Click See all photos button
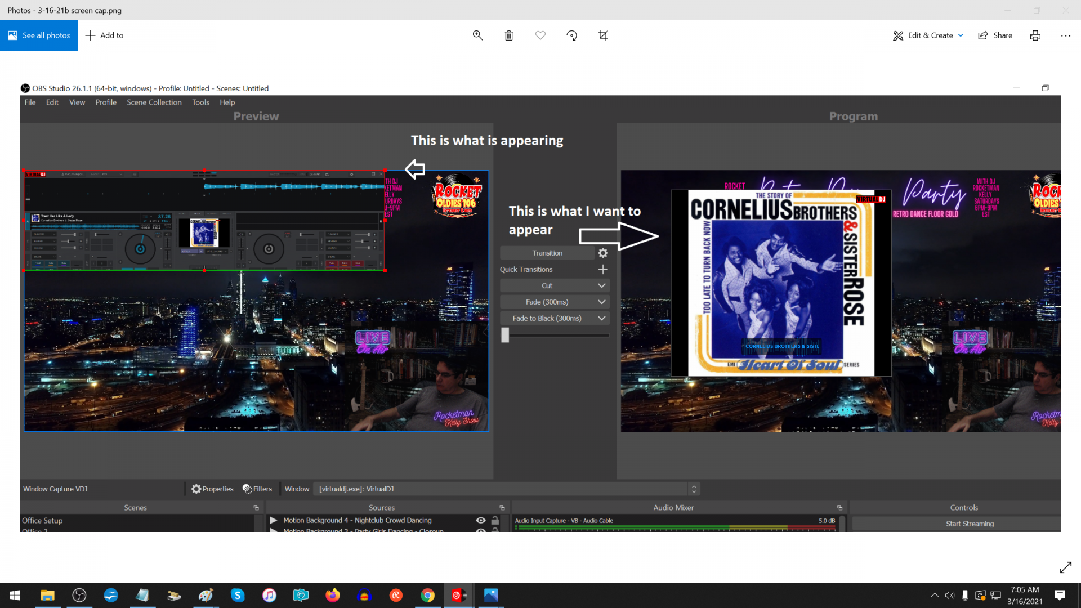 coord(39,35)
